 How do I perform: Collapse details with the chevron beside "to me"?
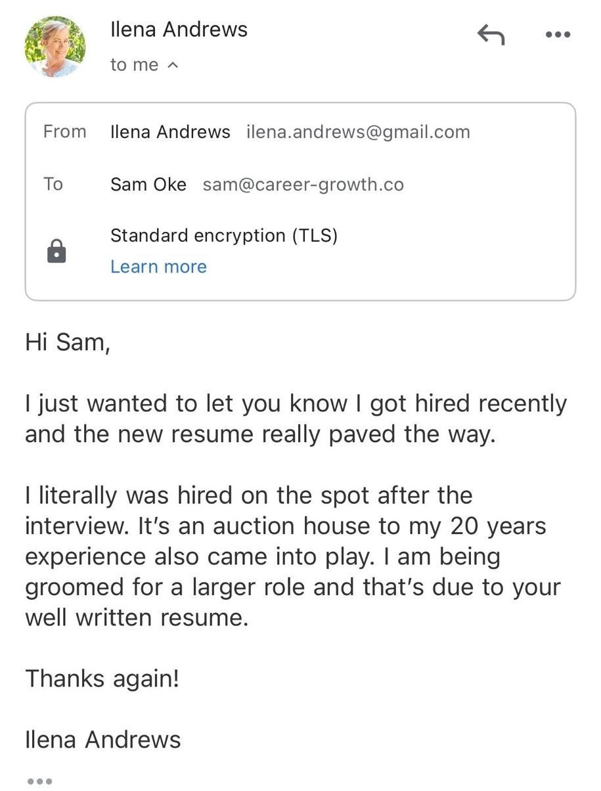(x=173, y=65)
